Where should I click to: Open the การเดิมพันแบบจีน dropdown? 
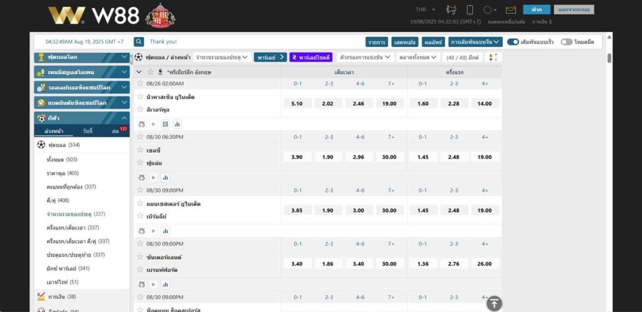pos(475,42)
